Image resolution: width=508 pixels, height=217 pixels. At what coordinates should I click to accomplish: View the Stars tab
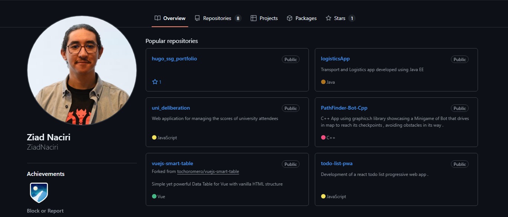coord(339,18)
